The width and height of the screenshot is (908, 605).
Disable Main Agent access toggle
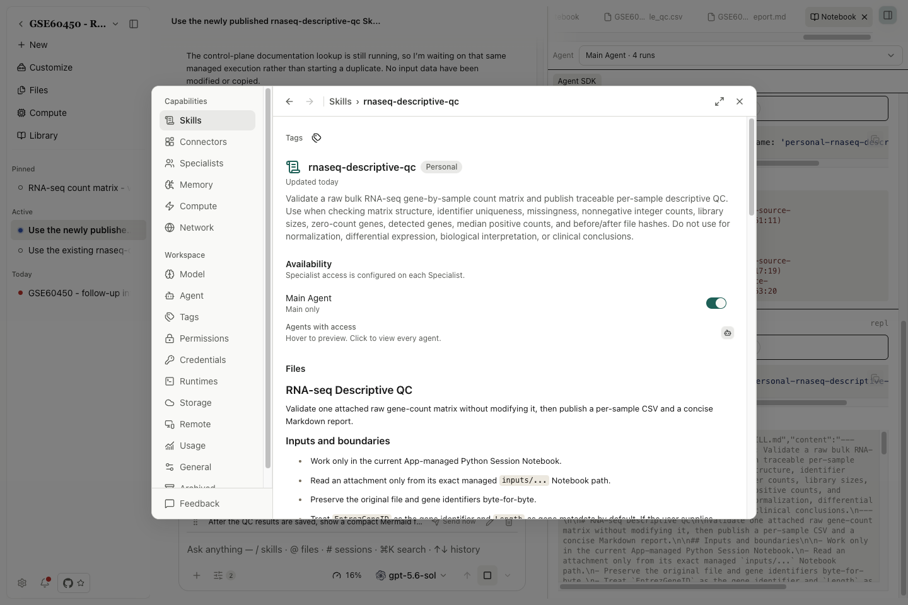click(716, 303)
